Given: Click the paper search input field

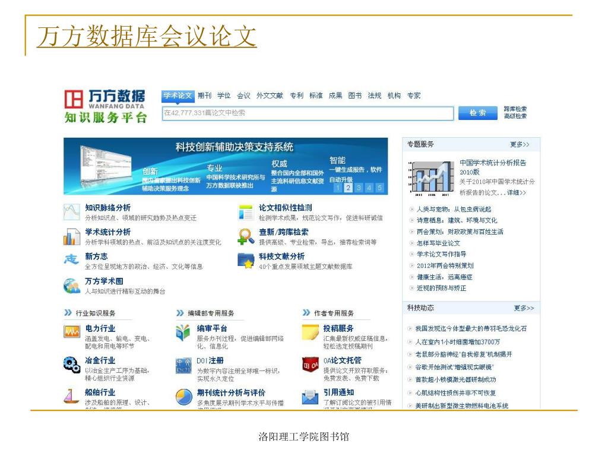Looking at the screenshot, I should coord(308,113).
